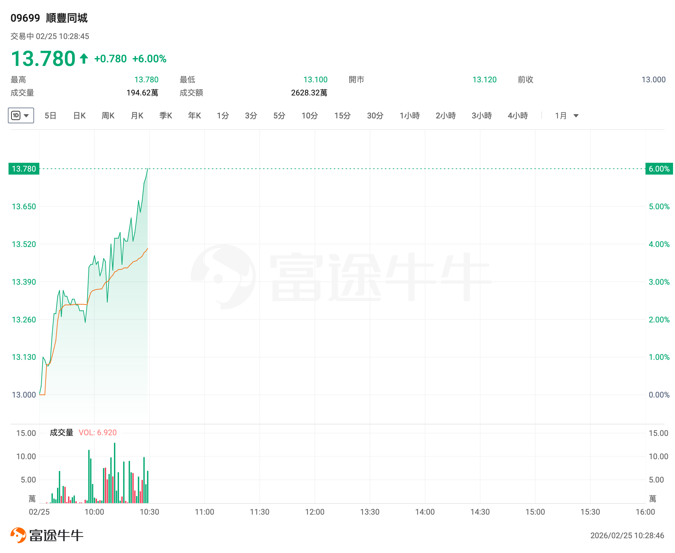Image resolution: width=675 pixels, height=553 pixels.
Task: Select the 1分 interval
Action: click(x=223, y=116)
